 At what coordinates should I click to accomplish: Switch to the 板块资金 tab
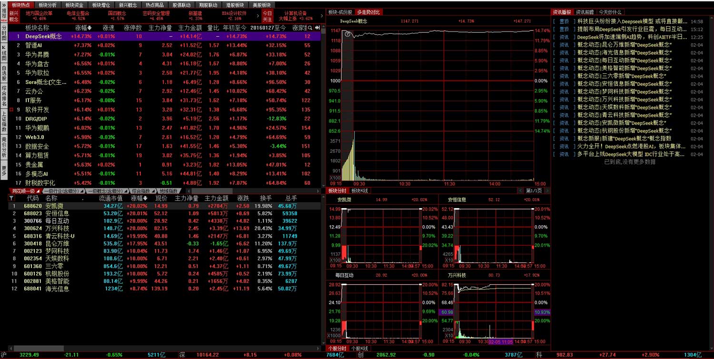point(74,5)
